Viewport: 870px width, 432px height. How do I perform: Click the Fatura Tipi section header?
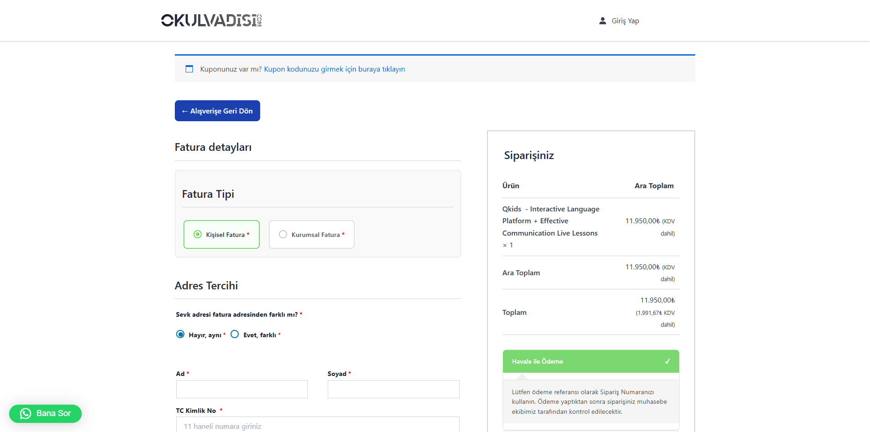tap(208, 194)
